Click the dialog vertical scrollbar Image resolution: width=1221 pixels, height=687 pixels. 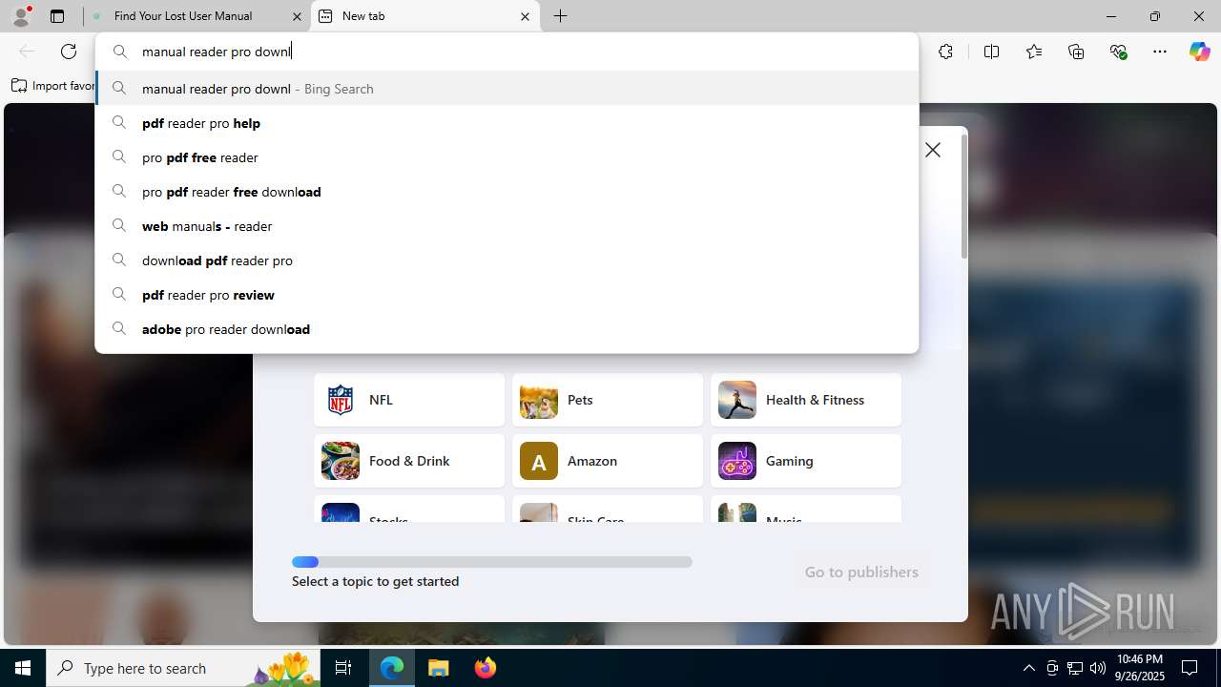coord(963,196)
